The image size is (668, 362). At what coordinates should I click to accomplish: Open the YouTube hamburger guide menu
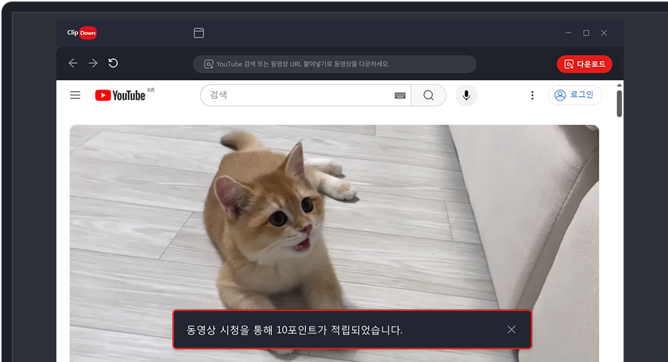click(x=75, y=95)
